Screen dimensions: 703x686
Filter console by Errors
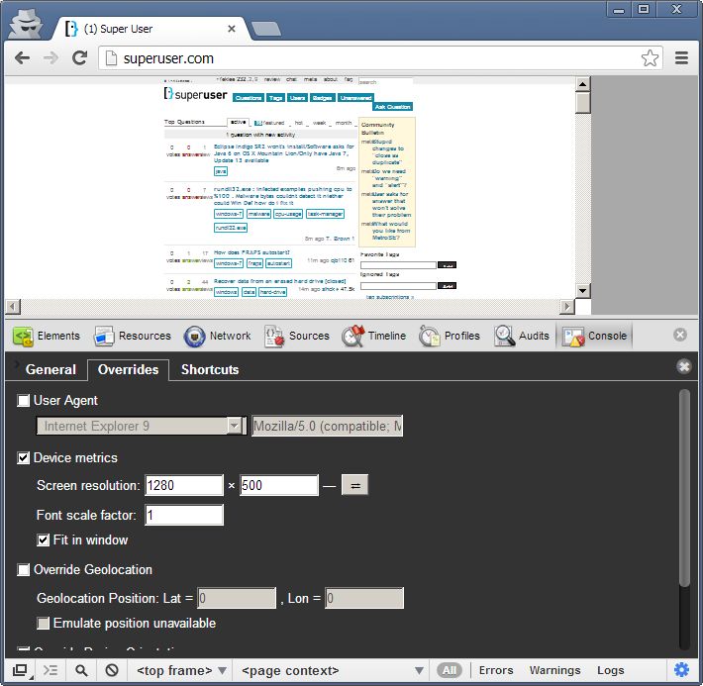click(x=496, y=670)
